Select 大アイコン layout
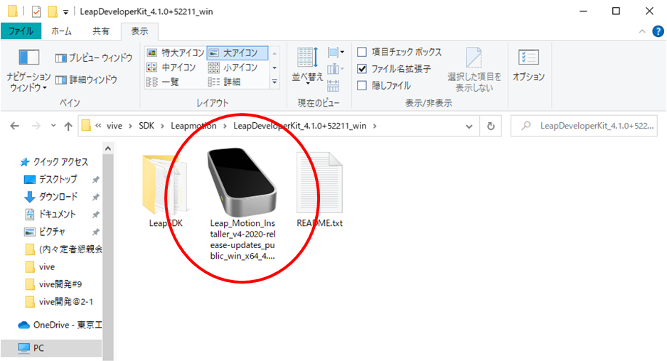This screenshot has width=667, height=361. tap(238, 53)
